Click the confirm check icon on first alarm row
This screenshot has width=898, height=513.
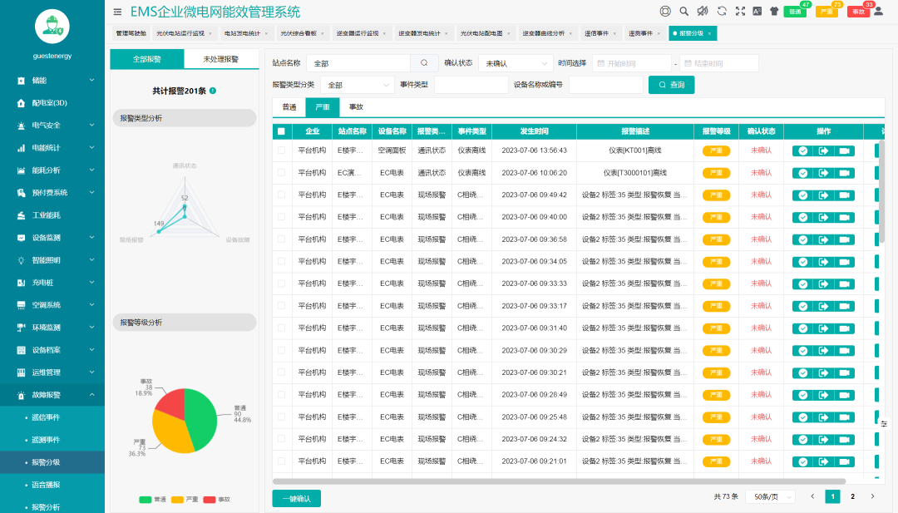[x=802, y=151]
